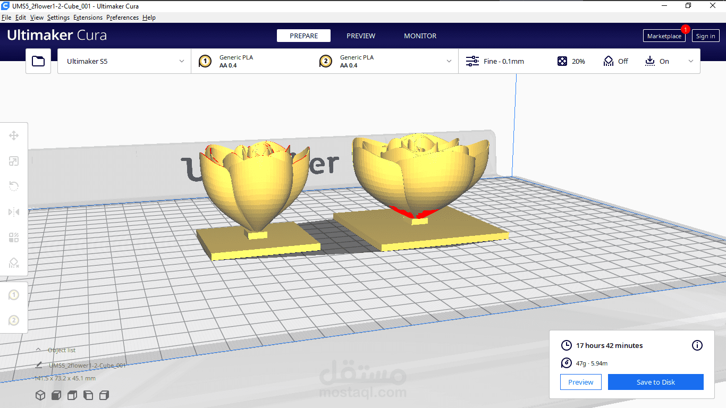Click the Cura logo in title bar
This screenshot has height=408, width=726.
(6, 5)
